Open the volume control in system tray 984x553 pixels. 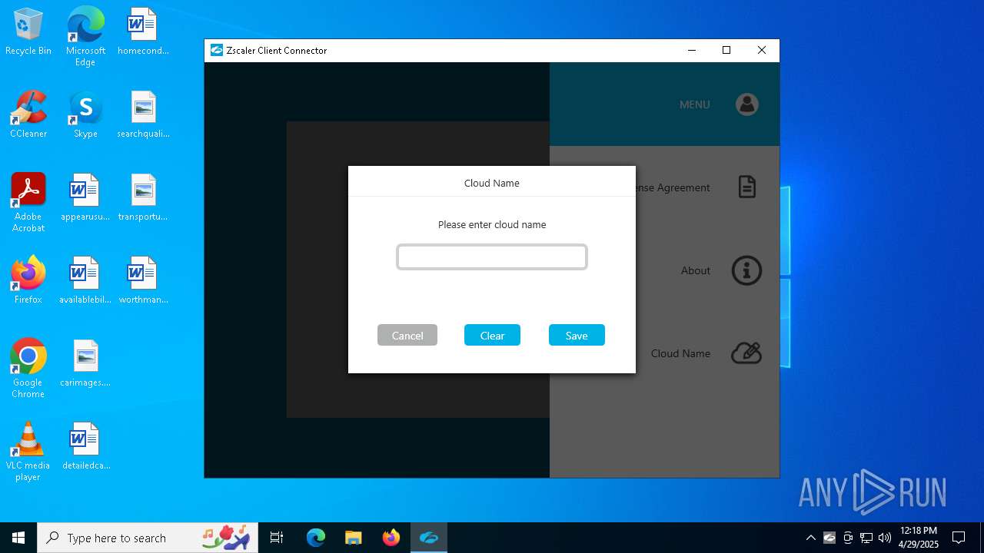pyautogui.click(x=885, y=538)
